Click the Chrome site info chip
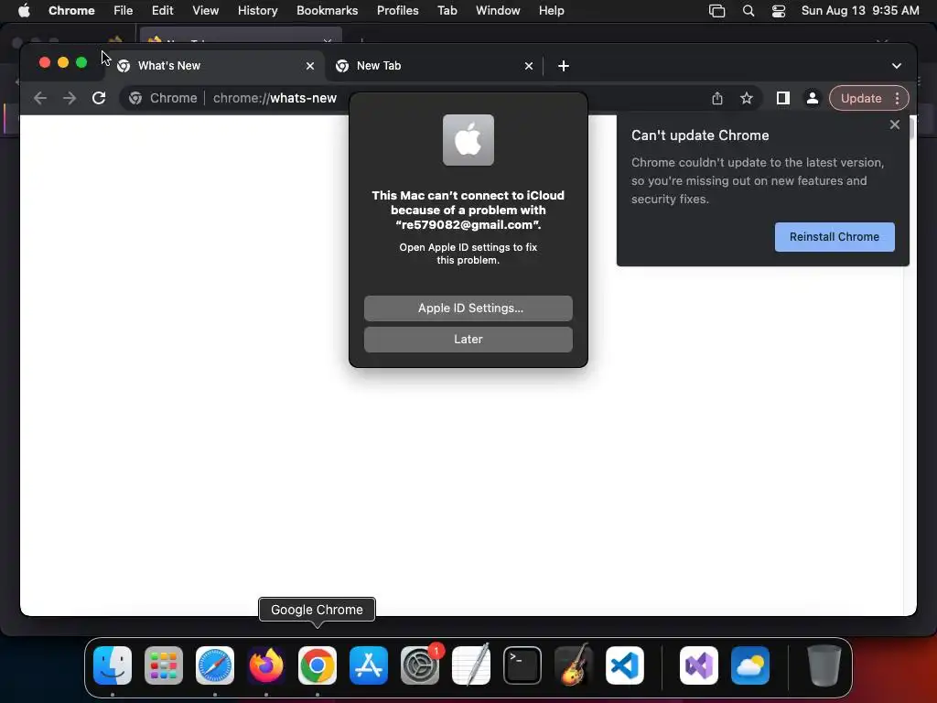 [x=163, y=98]
